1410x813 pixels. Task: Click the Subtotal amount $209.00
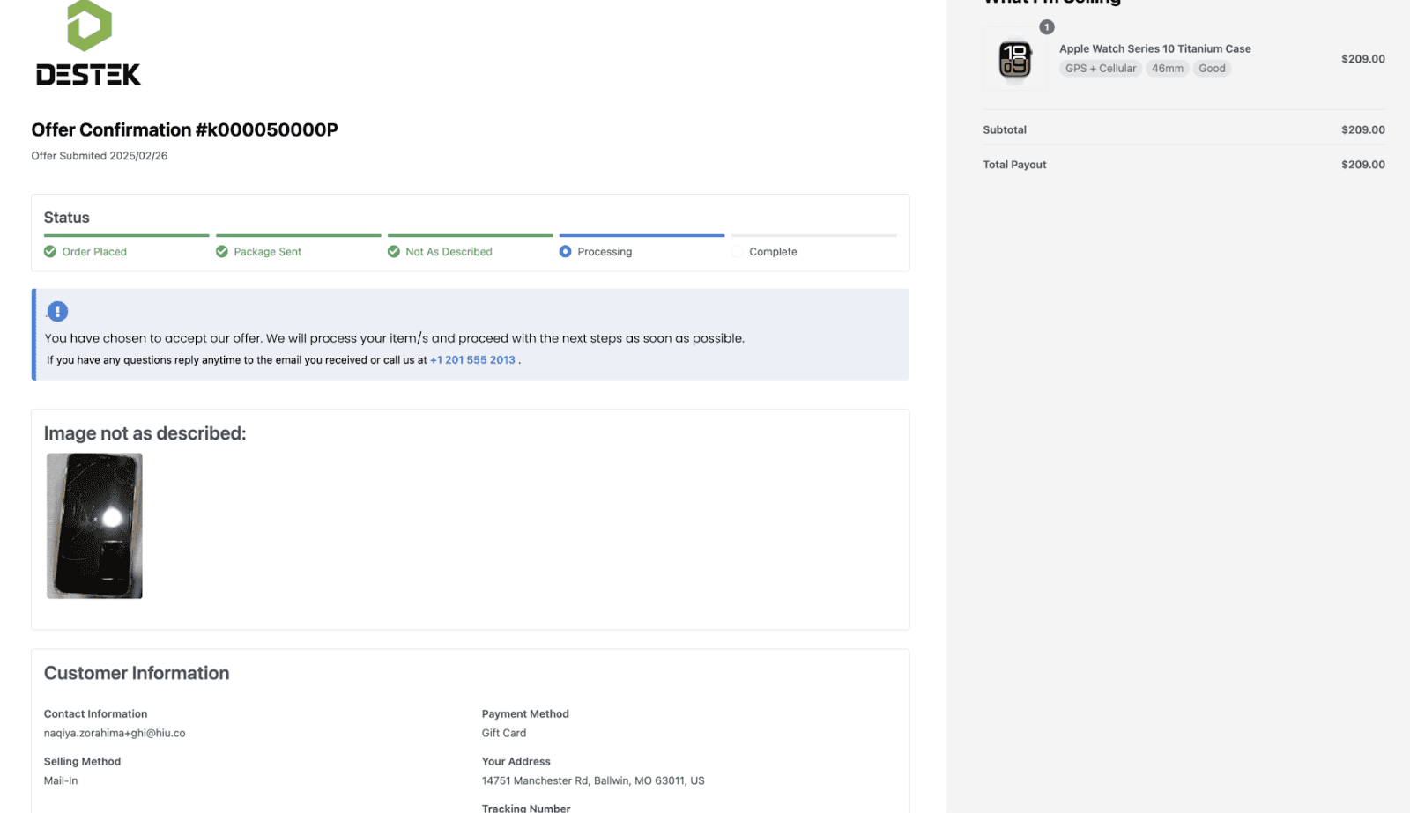pyautogui.click(x=1363, y=129)
